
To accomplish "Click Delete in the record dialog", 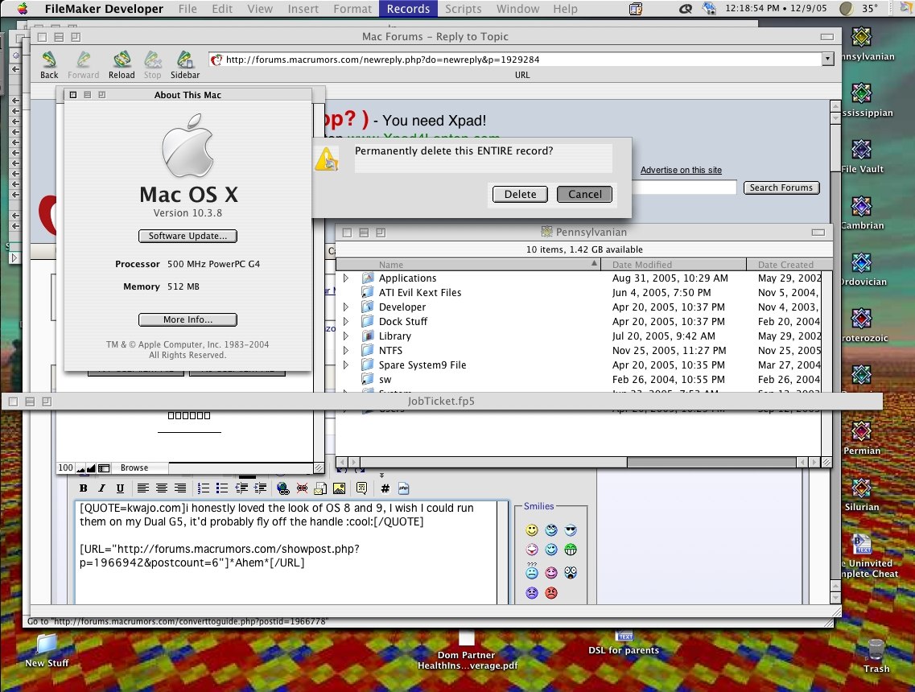I will pyautogui.click(x=520, y=194).
